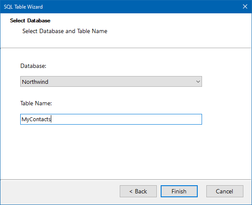Expand the Database dropdown chevron arrow

(198, 82)
